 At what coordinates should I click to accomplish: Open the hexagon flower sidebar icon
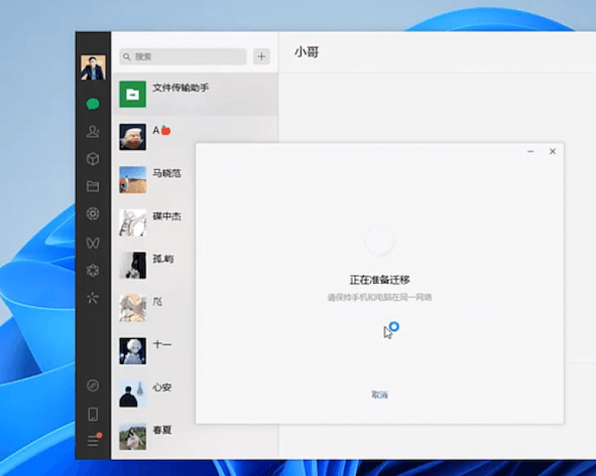(x=92, y=271)
